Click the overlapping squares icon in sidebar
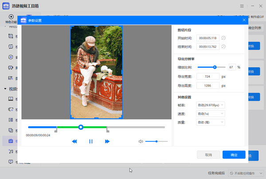266x179 pixels. (x=11, y=130)
